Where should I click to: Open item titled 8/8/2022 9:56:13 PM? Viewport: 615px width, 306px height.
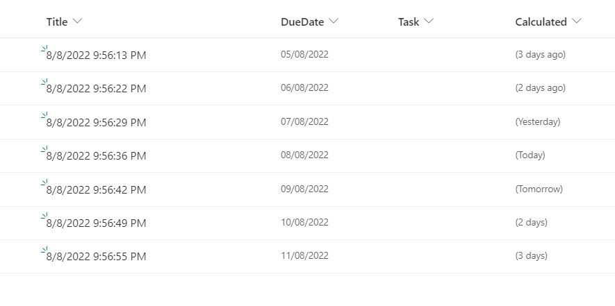[x=96, y=56]
